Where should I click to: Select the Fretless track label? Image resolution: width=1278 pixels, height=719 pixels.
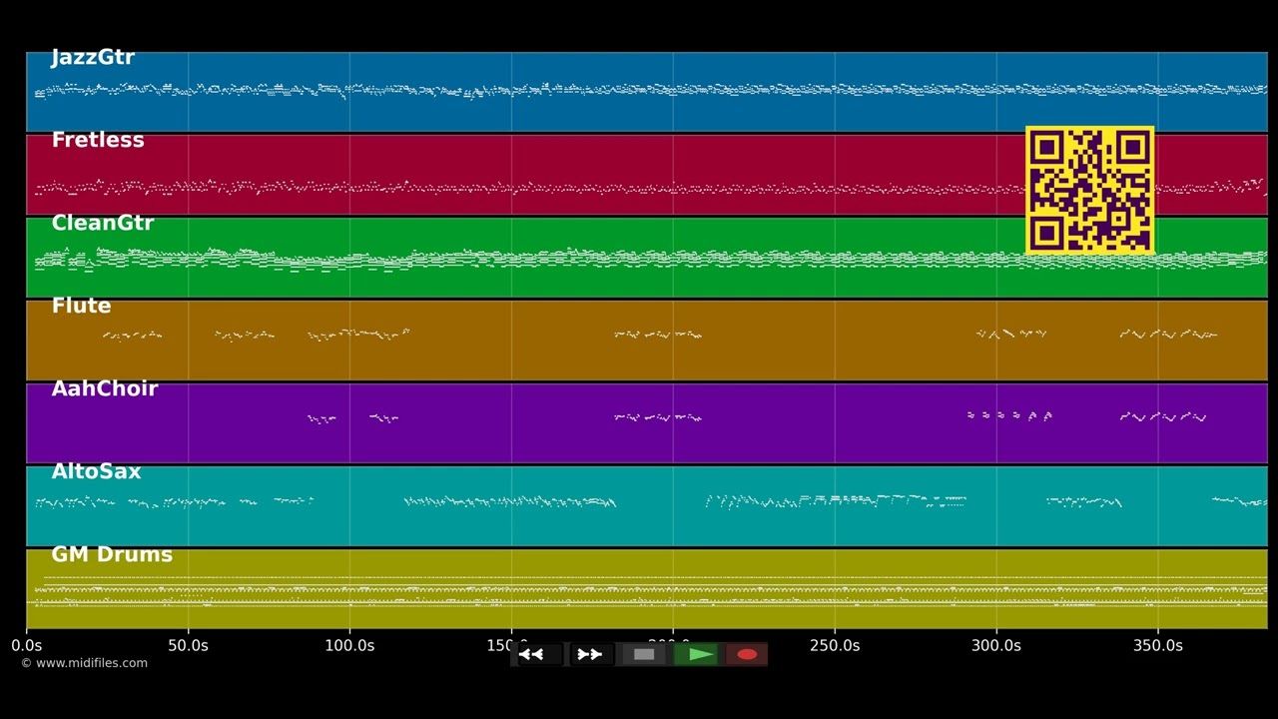98,141
